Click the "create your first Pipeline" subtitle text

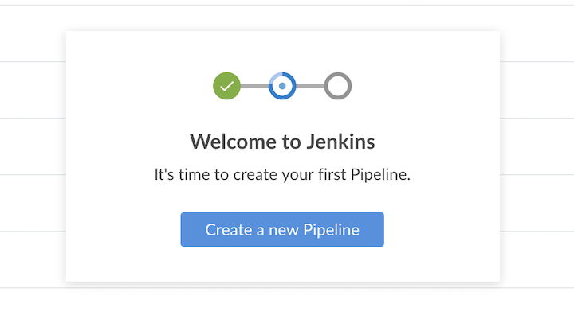[x=313, y=175]
